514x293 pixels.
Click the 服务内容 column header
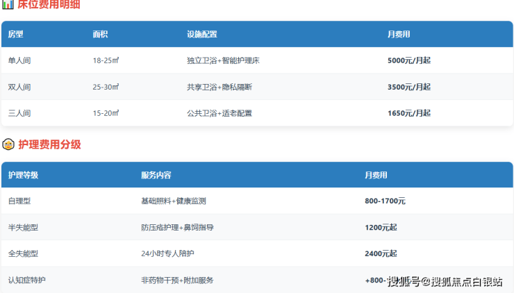(x=156, y=175)
